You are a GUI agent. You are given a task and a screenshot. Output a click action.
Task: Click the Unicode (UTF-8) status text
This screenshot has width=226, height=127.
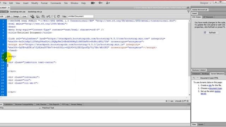tap(182, 101)
